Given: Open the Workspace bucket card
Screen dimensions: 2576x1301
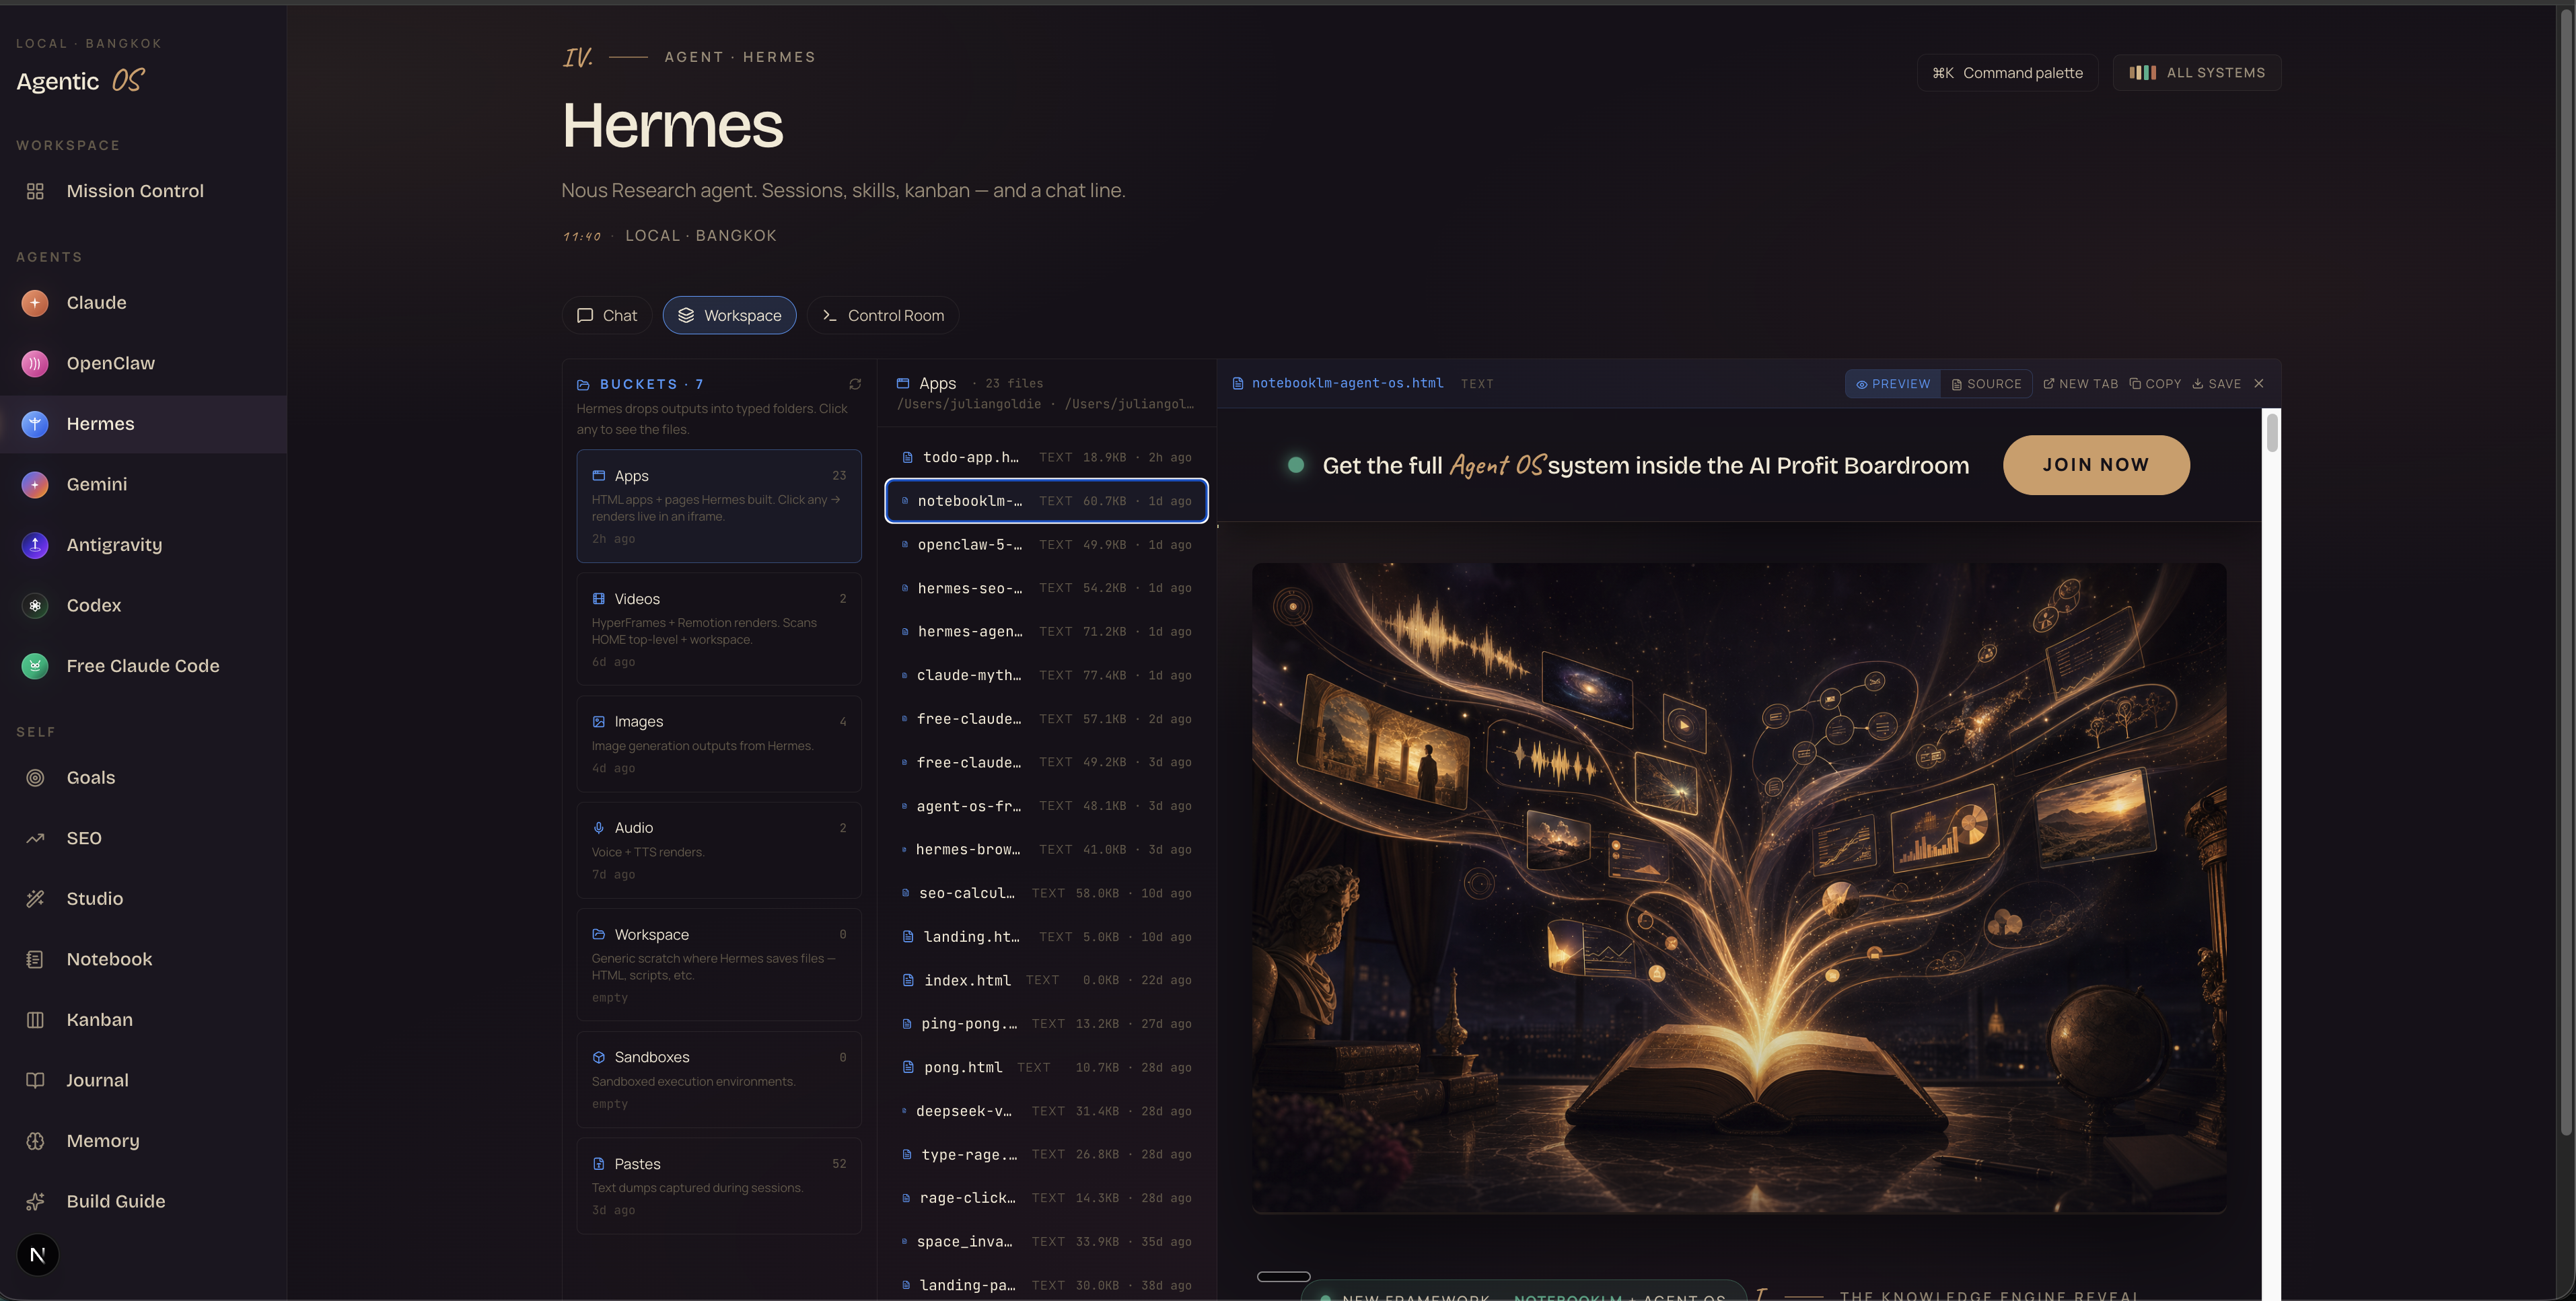Looking at the screenshot, I should 719,964.
